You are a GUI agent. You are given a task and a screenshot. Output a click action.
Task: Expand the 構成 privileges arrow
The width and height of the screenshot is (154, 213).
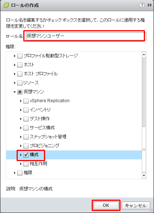[x=21, y=155]
